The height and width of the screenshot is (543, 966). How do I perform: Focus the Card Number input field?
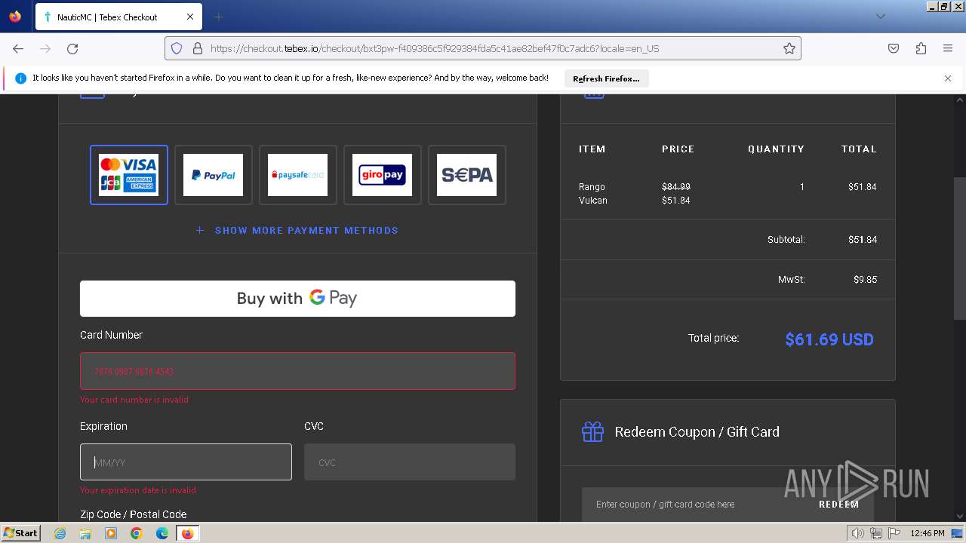click(x=297, y=371)
